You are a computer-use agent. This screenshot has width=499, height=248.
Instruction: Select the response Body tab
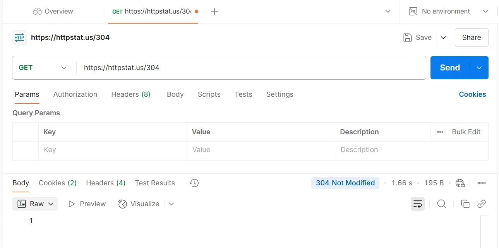pyautogui.click(x=21, y=183)
